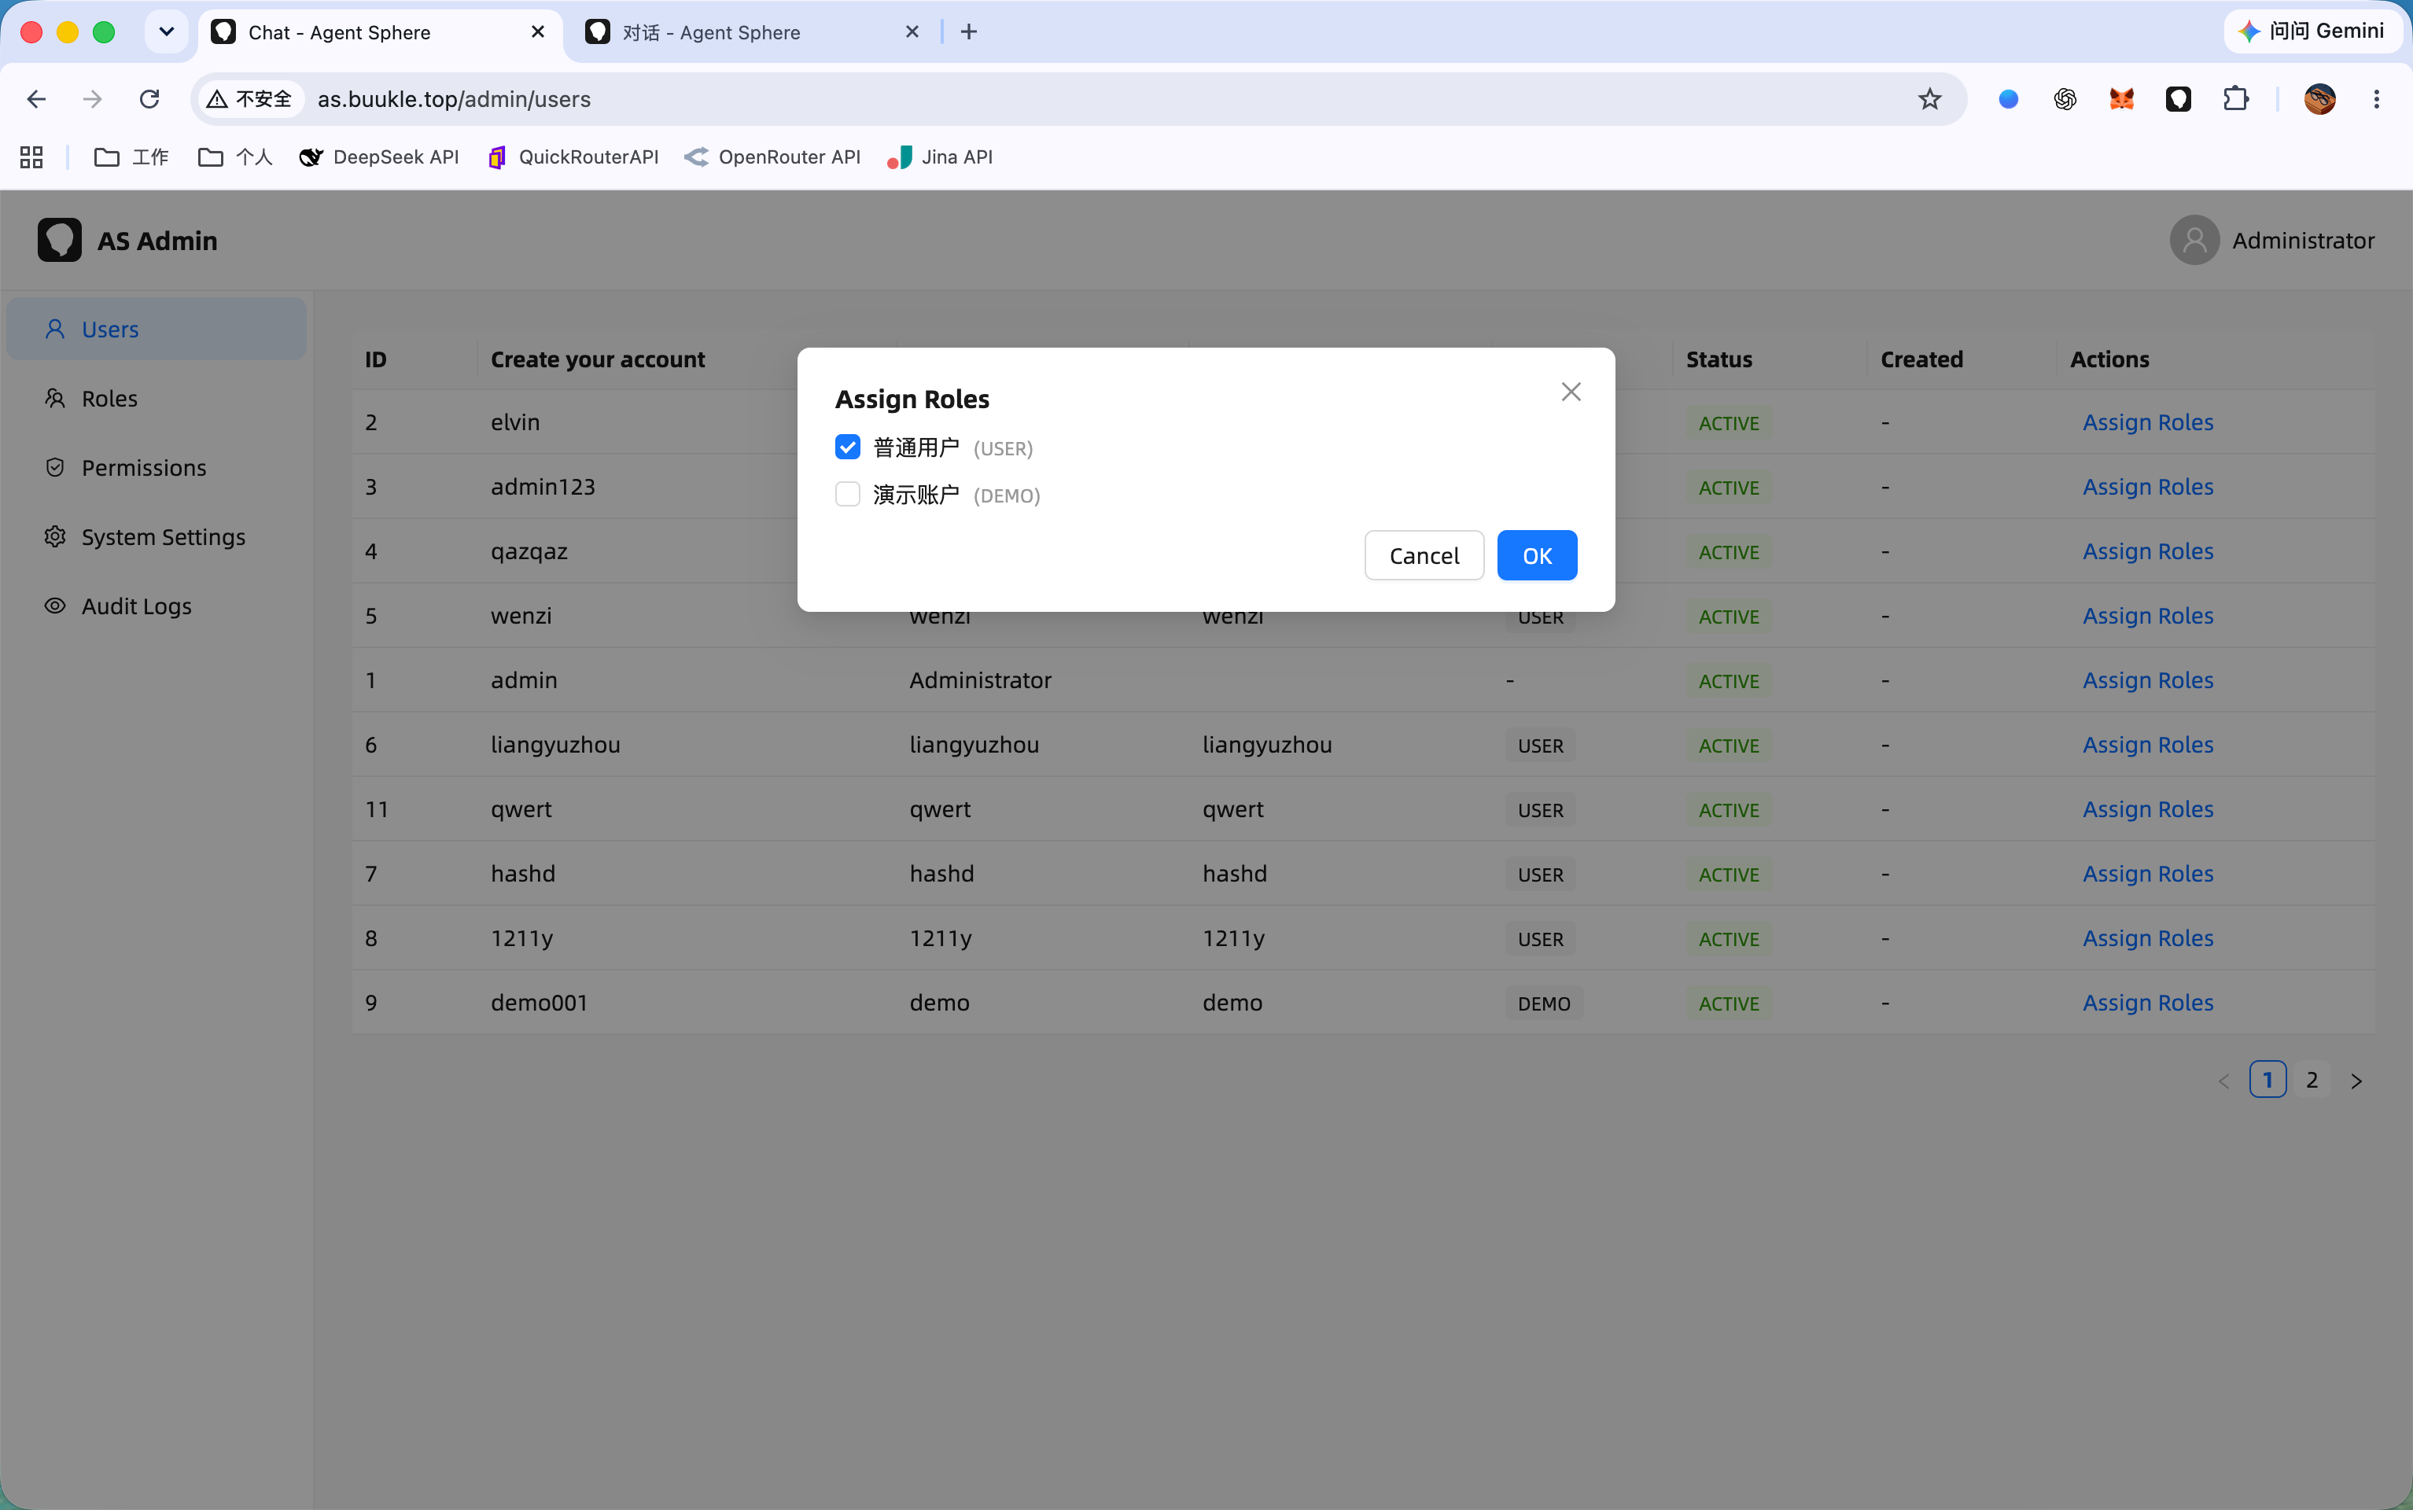Go to next page arrow
The image size is (2413, 1510).
tap(2356, 1081)
